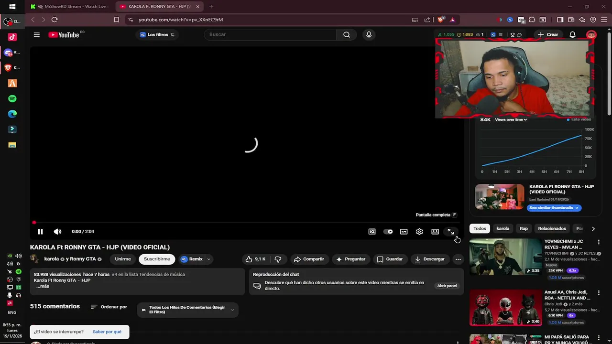This screenshot has height=344, width=612.
Task: Open the vidIQ icon in player controls
Action: [372, 232]
